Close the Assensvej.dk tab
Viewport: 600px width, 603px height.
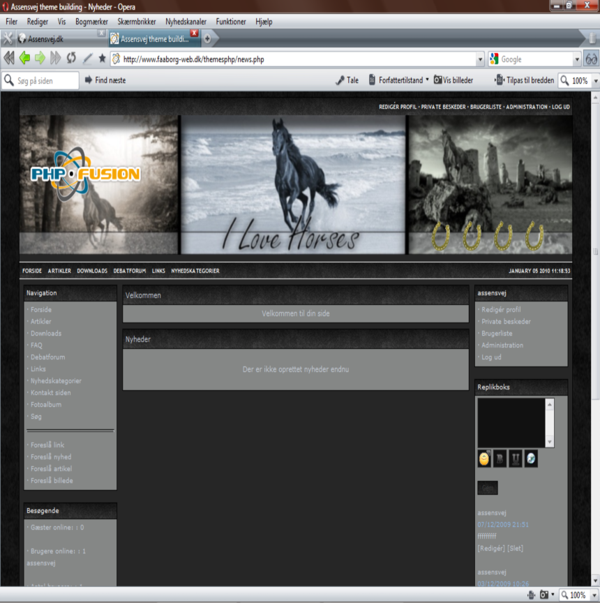point(101,33)
